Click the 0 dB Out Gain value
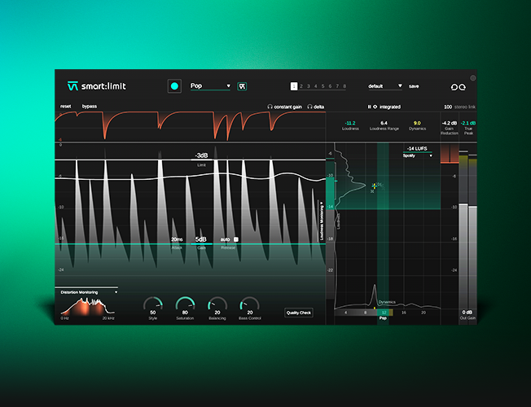 (467, 313)
